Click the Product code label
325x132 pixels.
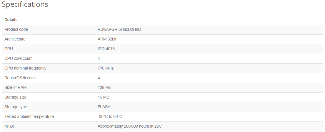coord(16,30)
